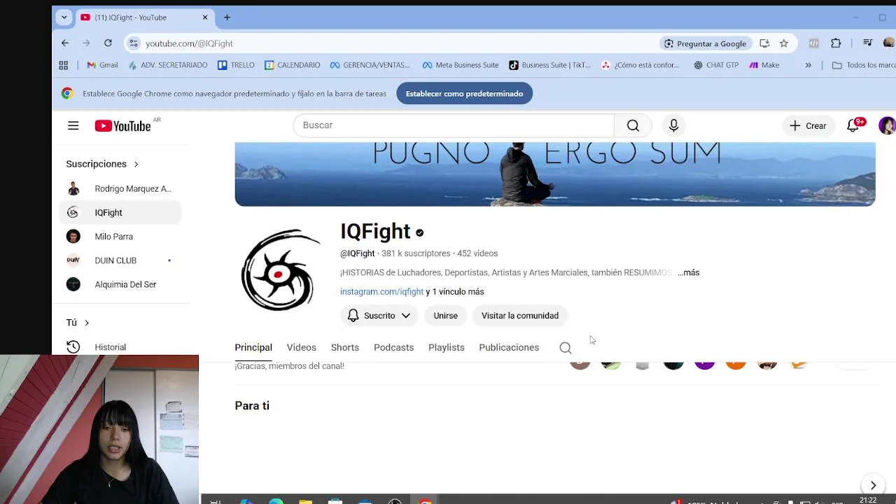
Task: Switch to Publicaciones tab
Action: [x=509, y=348]
